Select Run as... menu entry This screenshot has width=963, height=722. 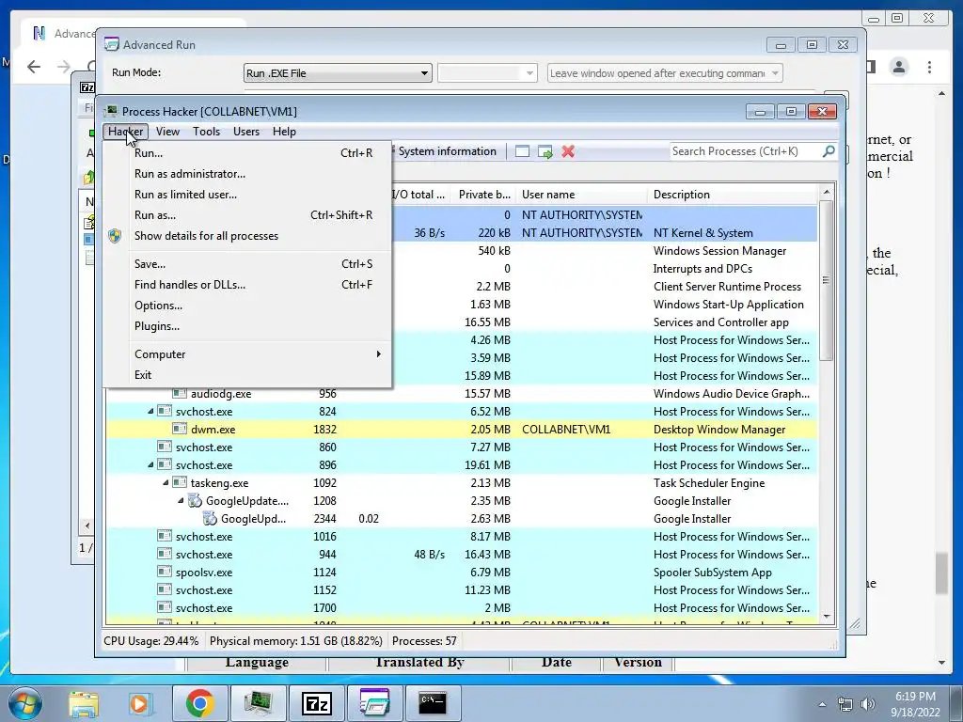[x=247, y=215]
